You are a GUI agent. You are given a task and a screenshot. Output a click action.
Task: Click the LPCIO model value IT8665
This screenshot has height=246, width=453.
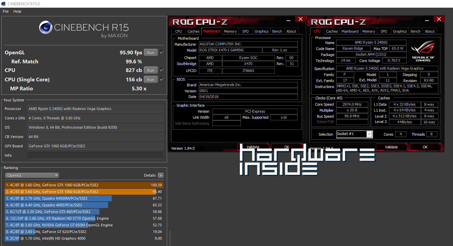(249, 71)
